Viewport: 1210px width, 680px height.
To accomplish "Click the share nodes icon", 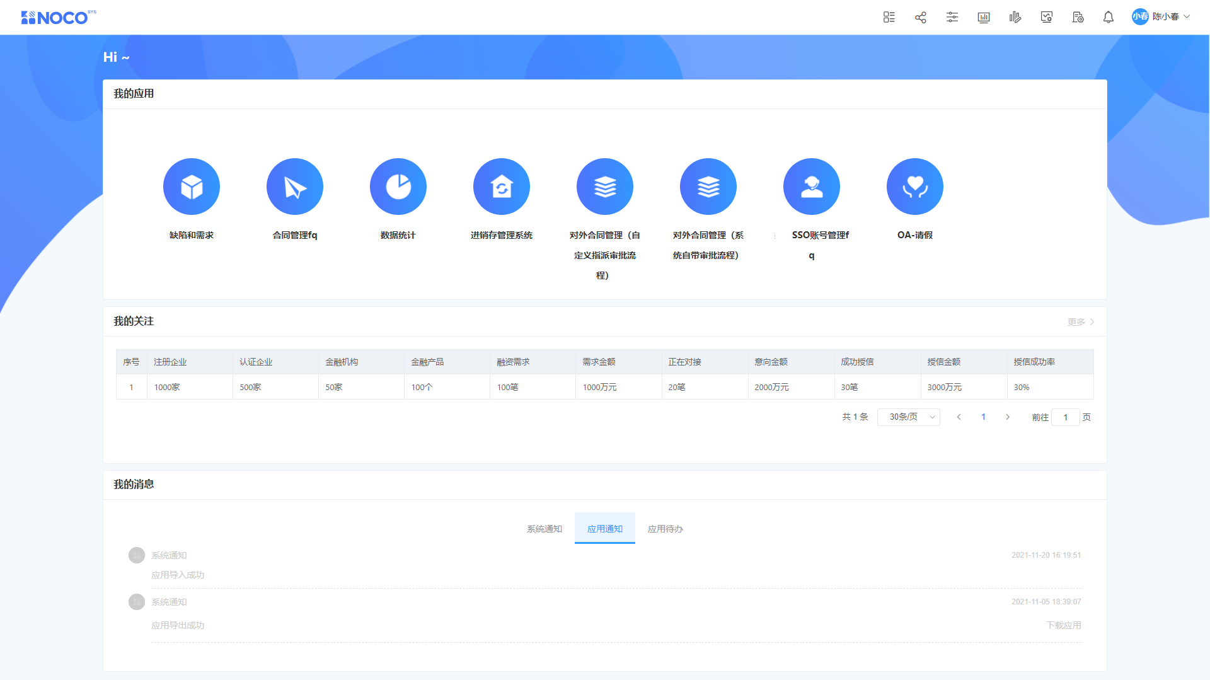I will (921, 17).
